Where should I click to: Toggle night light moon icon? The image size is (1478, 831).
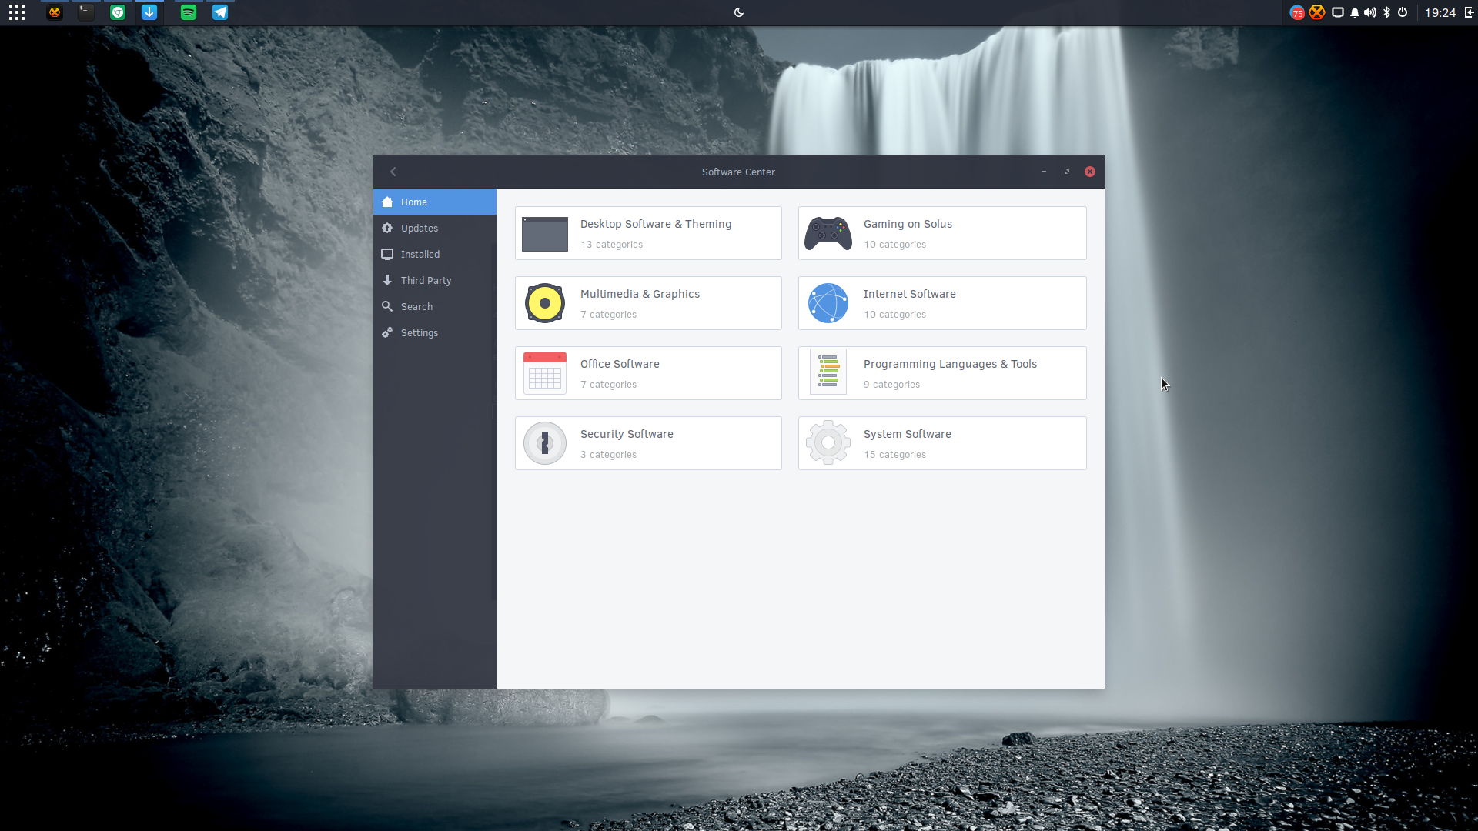(x=739, y=12)
